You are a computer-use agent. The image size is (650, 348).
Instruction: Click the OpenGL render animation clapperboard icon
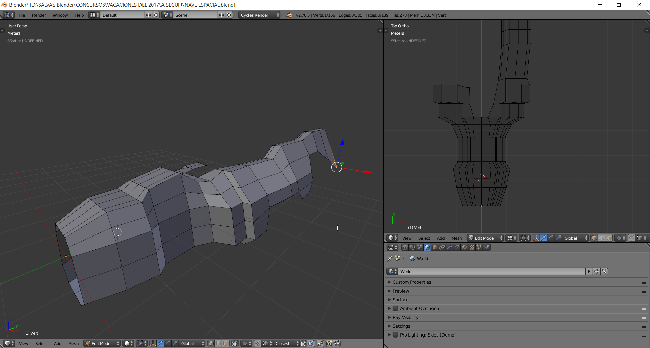tap(337, 343)
